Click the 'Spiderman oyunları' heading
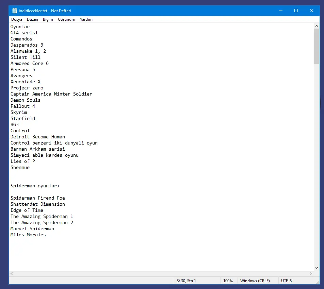This screenshot has height=289, width=324. click(35, 186)
